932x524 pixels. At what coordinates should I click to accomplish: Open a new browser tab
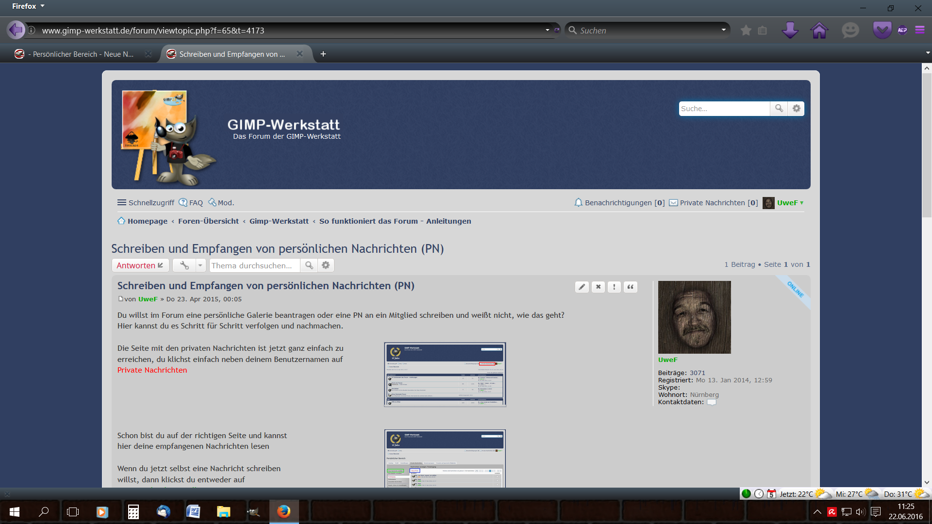(x=323, y=54)
